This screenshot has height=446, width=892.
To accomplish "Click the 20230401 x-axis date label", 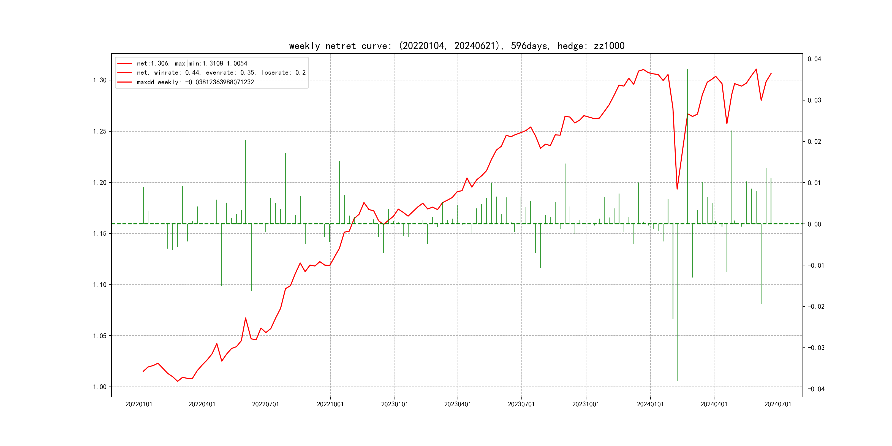I will (x=458, y=404).
